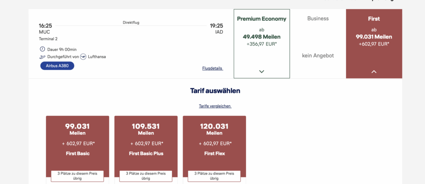425x184 pixels.
Task: Click the Business cabin 'kein Angebot' cell
Action: point(318,55)
